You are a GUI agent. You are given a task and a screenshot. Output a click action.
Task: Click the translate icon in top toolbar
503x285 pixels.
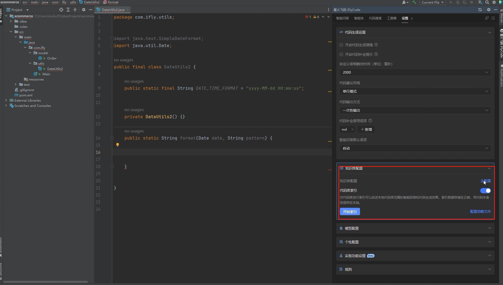(x=480, y=2)
